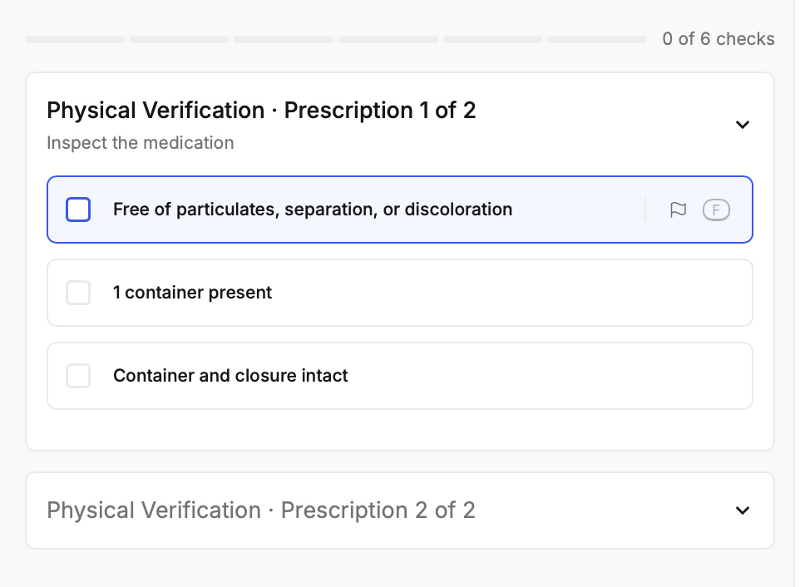800x587 pixels.
Task: Click the F shortcut badge icon
Action: tap(716, 210)
